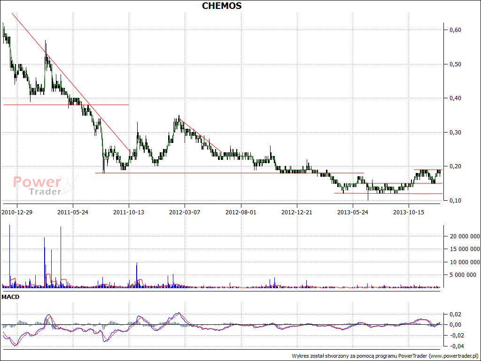Click the 15 000 000 volume axis label
481x361 pixels.
(x=465, y=249)
